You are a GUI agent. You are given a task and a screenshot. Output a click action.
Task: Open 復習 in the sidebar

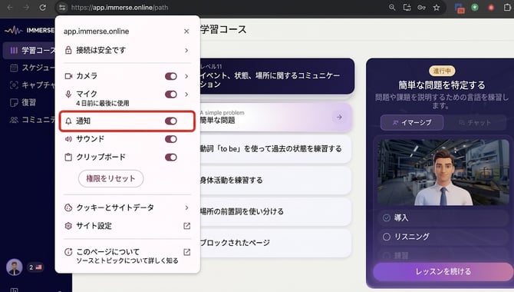point(23,102)
